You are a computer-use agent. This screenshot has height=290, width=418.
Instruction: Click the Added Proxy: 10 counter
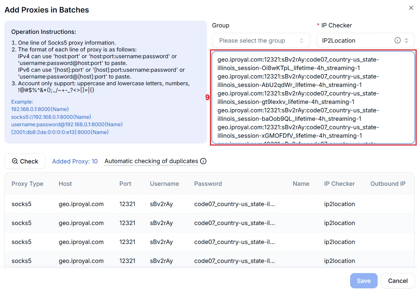75,161
